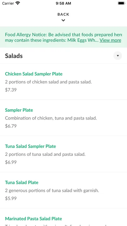Tap the Salads section heading
This screenshot has height=226, width=127.
14,56
